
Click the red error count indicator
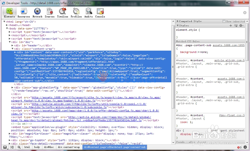coord(239,147)
